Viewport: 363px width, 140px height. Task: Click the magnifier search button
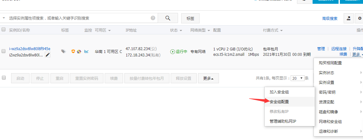click(168, 18)
